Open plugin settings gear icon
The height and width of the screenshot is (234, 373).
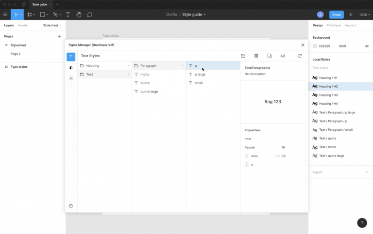[71, 206]
